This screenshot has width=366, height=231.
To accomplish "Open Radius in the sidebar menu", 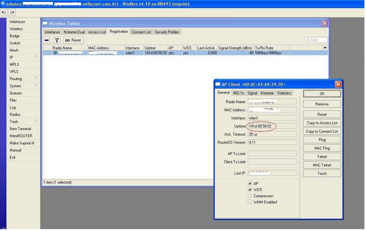I will pos(15,114).
